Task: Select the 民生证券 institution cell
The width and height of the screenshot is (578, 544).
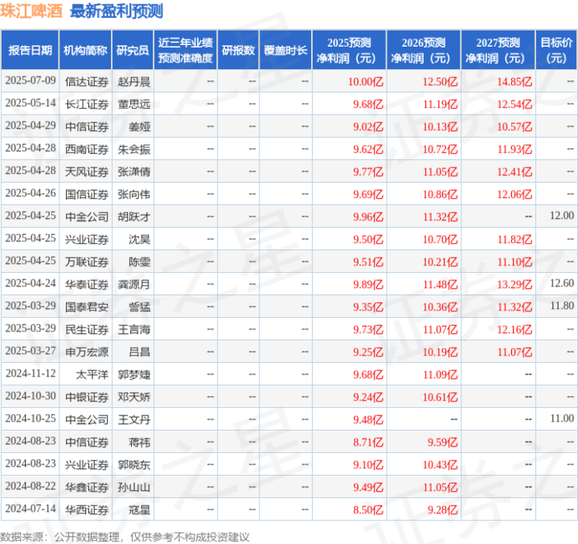Action: [87, 329]
